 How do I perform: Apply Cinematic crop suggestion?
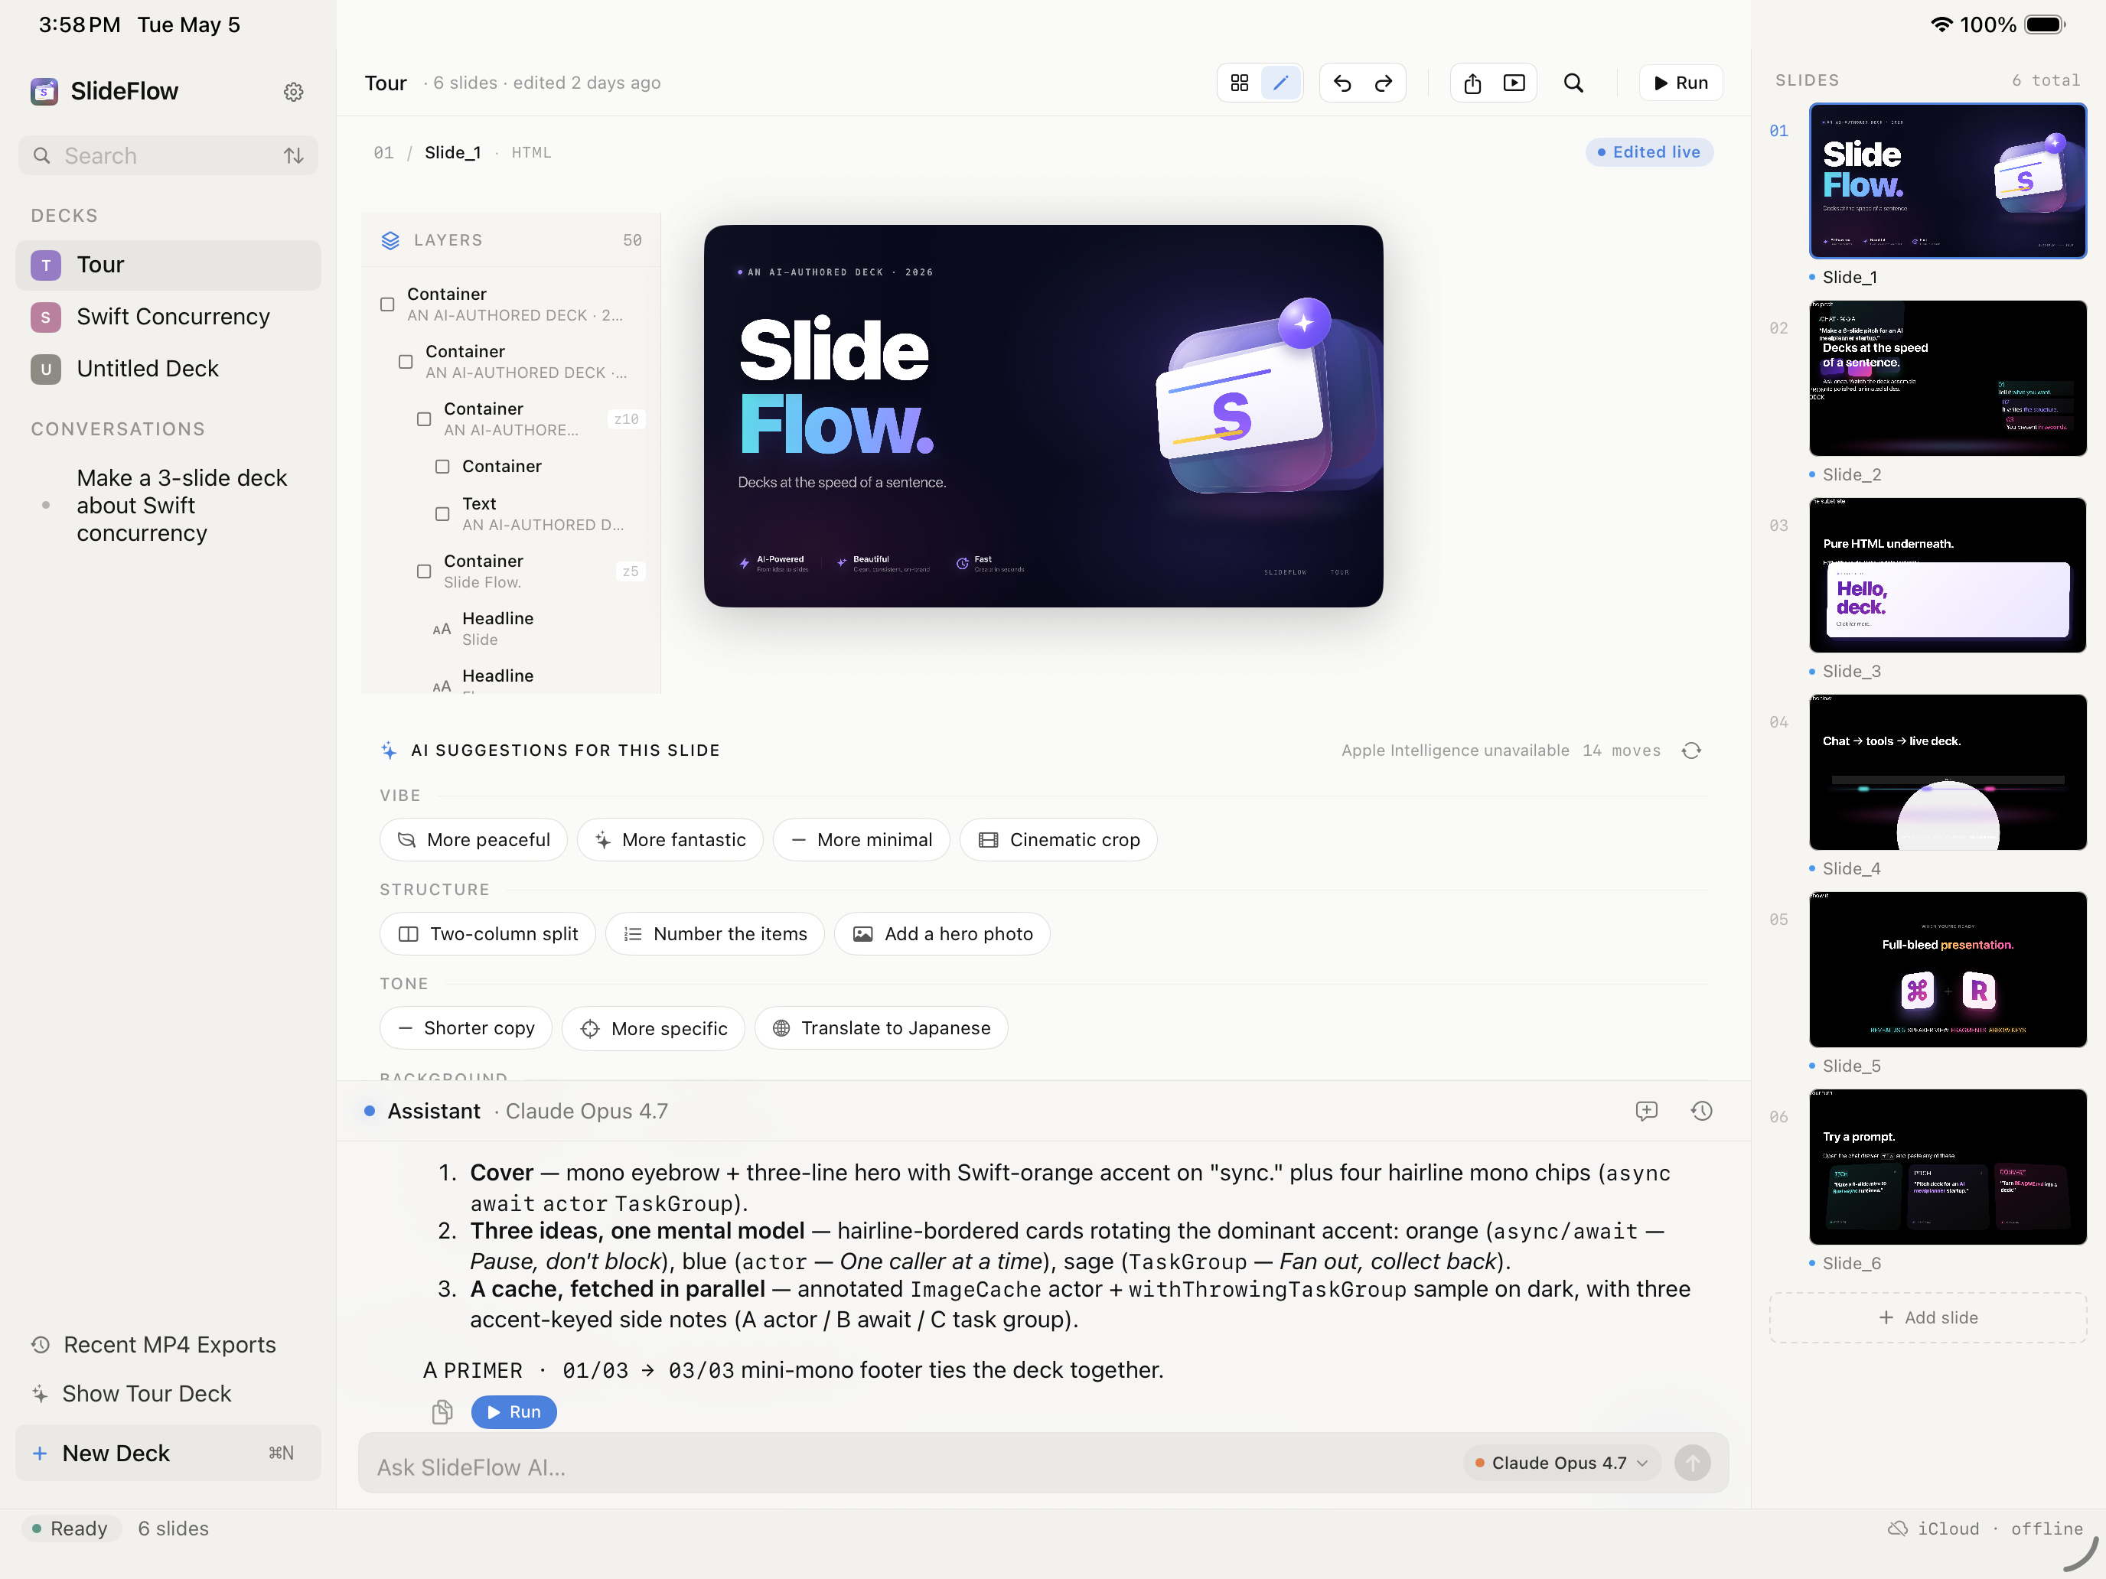pos(1058,839)
